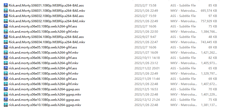Screen dimensions: 228x110
Task: Click the MKV icon for S06E04 BAE video
Action: coord(6,42)
